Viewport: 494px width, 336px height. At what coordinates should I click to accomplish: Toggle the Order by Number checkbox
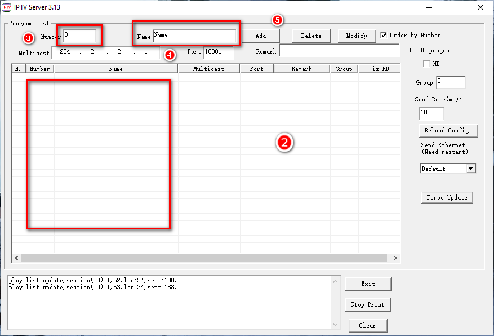(384, 35)
